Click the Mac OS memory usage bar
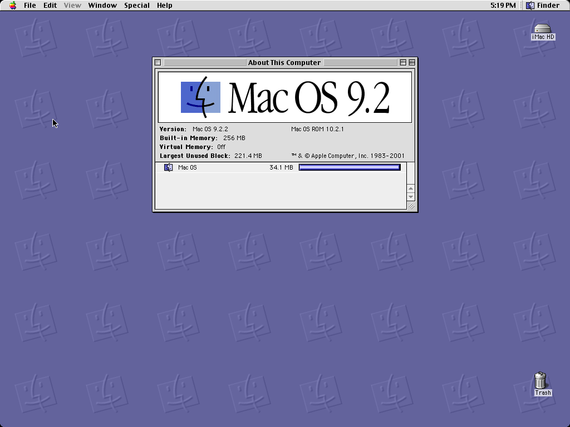 point(350,167)
